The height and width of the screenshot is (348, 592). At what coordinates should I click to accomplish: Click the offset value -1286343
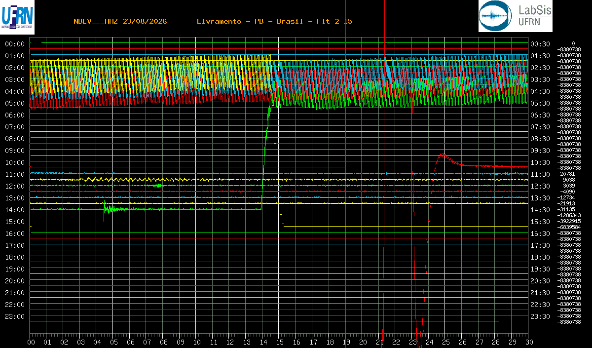(x=569, y=216)
